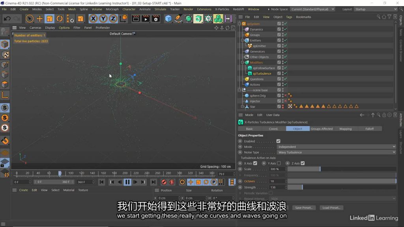The height and width of the screenshot is (227, 404).
Task: Switch to Model mode icon
Action: point(5,44)
